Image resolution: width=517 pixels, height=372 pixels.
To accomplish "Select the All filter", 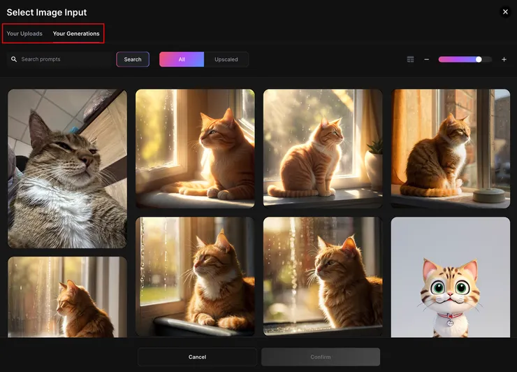I will tap(182, 59).
